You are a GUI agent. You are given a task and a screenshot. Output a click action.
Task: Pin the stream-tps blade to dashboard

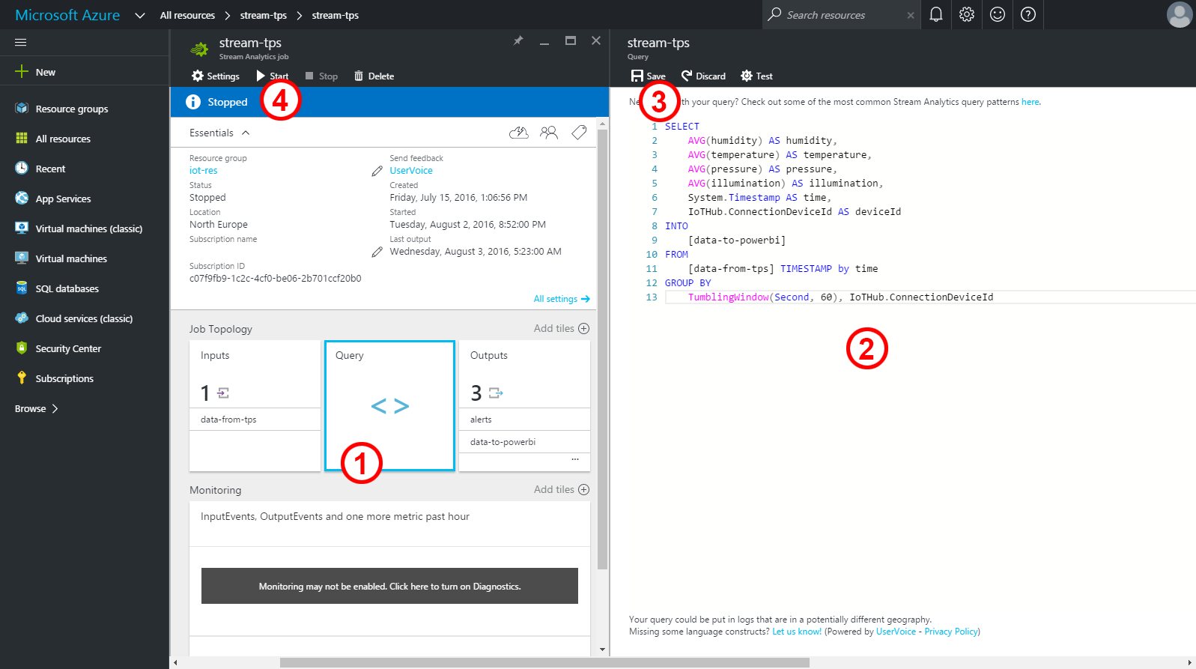(x=517, y=40)
